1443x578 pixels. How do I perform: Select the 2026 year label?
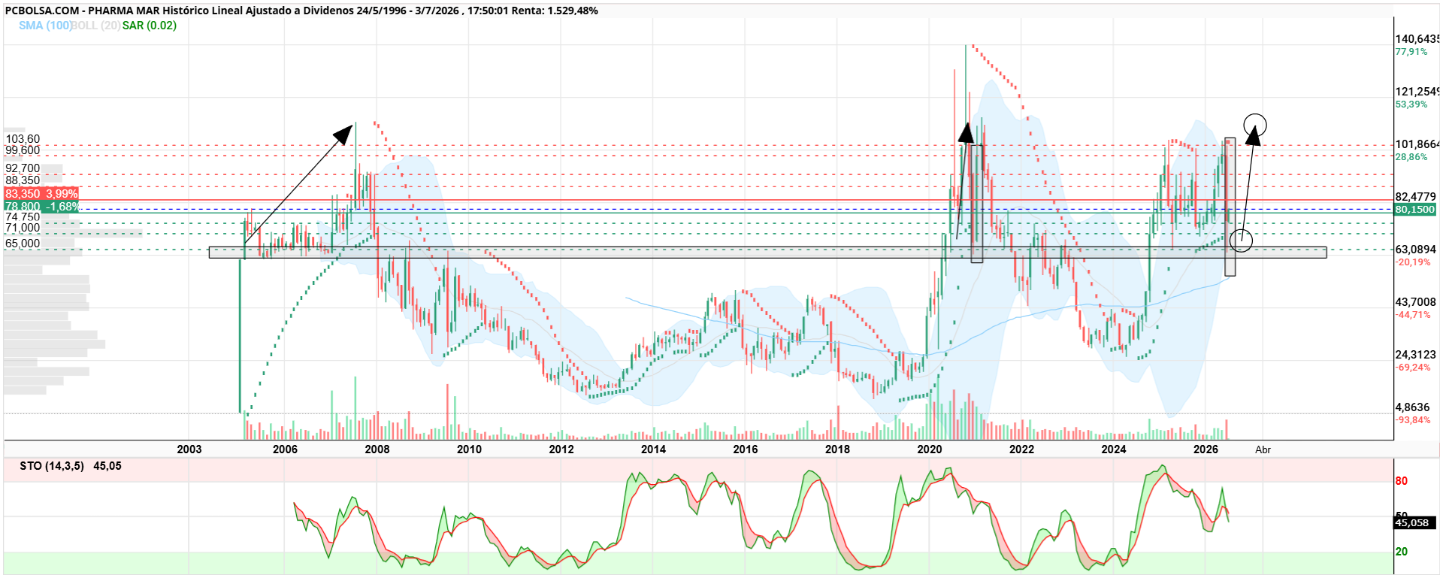[1206, 449]
